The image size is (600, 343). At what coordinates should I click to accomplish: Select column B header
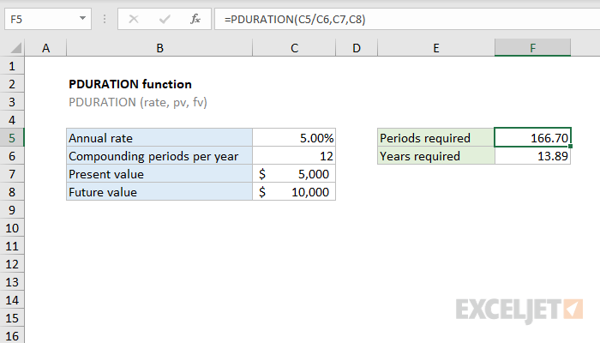(159, 48)
